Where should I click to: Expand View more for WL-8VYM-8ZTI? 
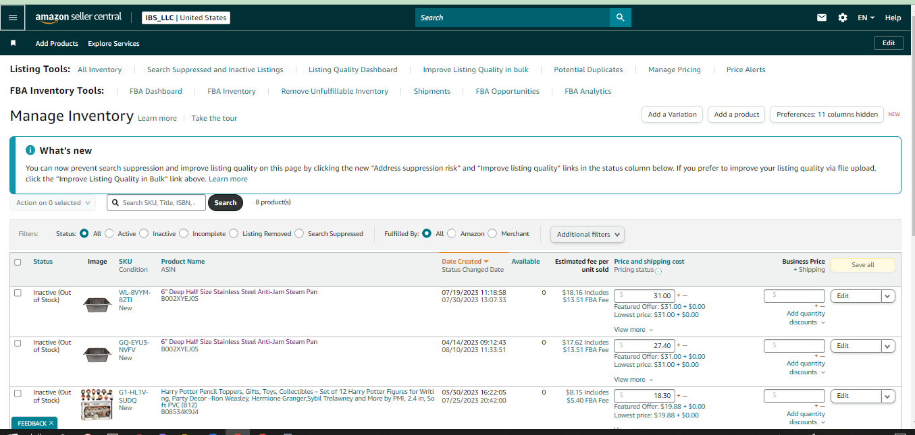(x=633, y=330)
